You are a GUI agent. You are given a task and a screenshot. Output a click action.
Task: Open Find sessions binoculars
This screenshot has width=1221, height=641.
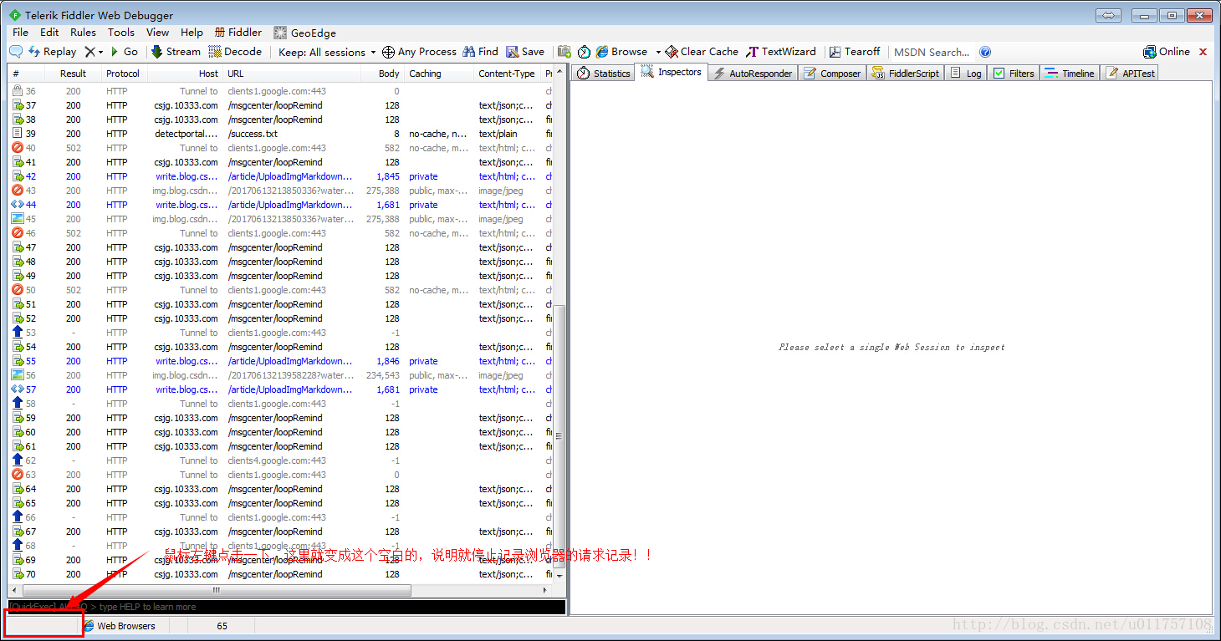point(480,52)
